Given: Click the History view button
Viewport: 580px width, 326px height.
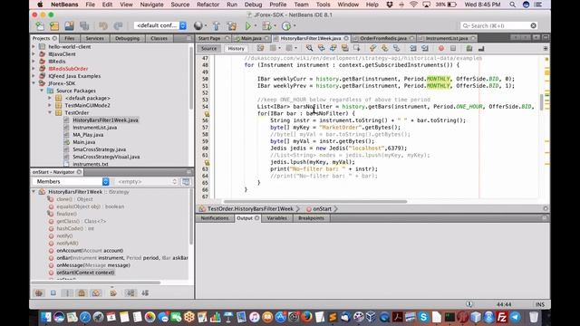Looking at the screenshot, I should 236,48.
